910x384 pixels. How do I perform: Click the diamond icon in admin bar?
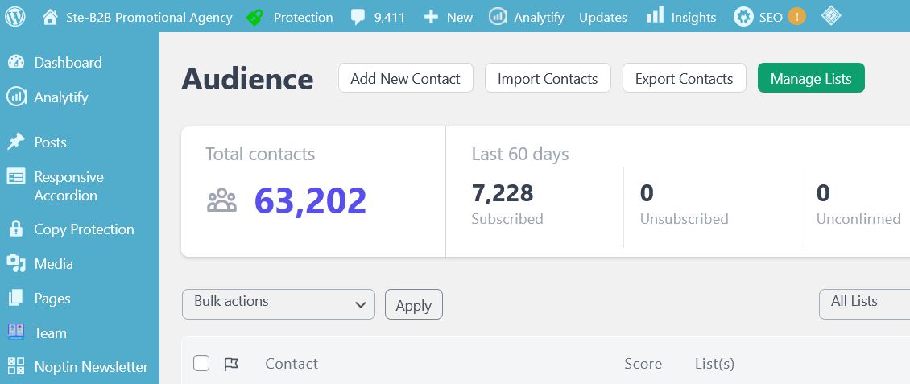(830, 16)
